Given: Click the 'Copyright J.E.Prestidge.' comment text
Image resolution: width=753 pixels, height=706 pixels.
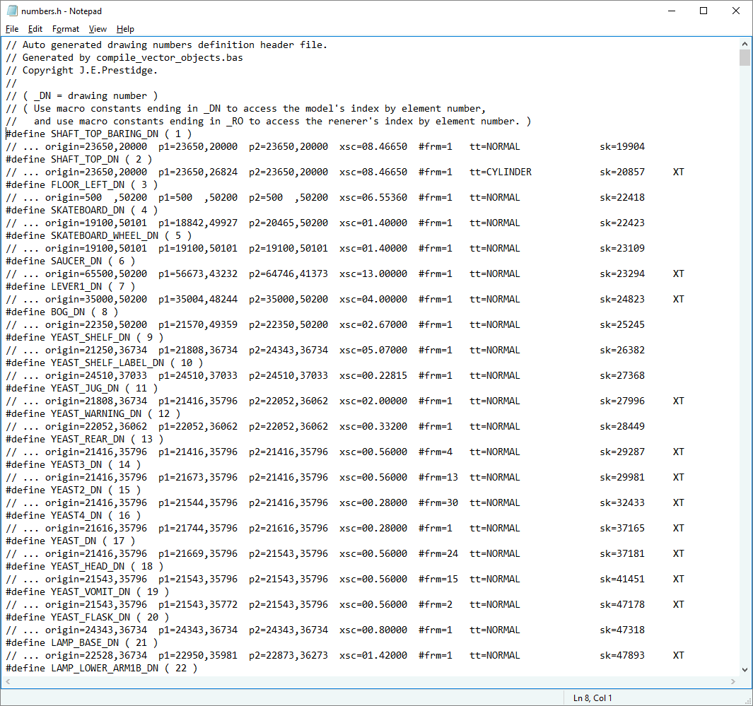Looking at the screenshot, I should pos(90,70).
